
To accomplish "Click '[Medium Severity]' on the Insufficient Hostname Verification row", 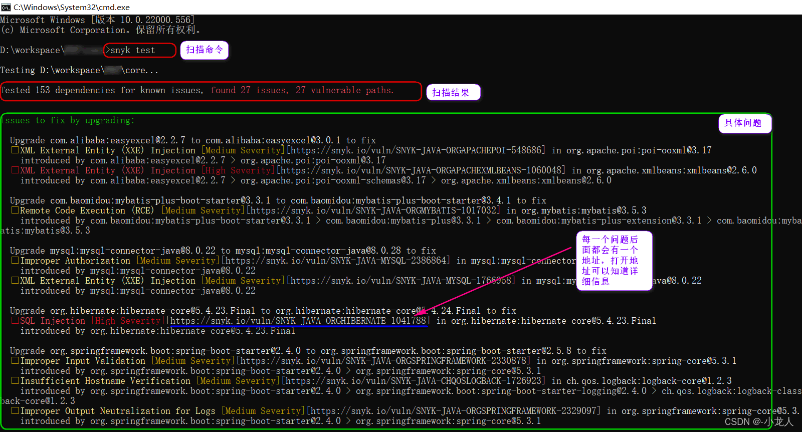I will point(238,381).
